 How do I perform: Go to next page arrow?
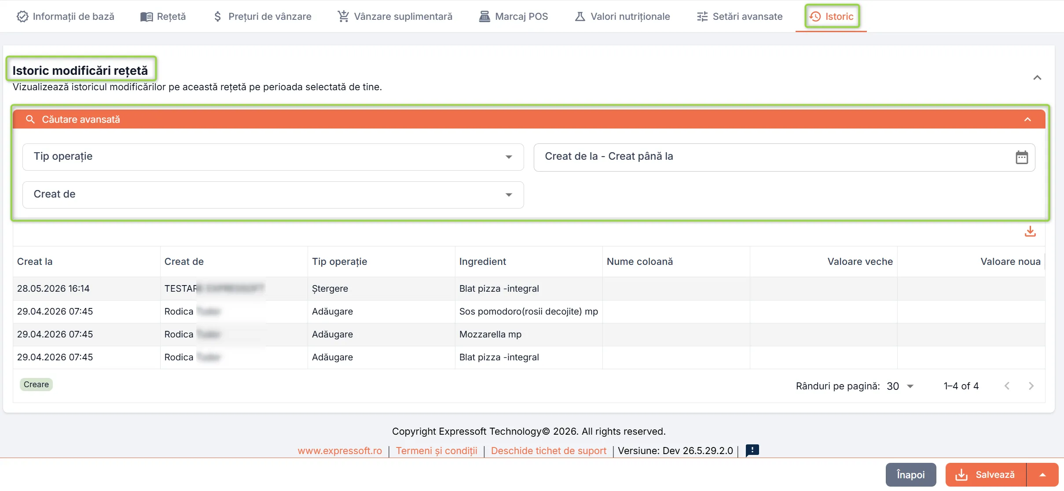click(1031, 386)
